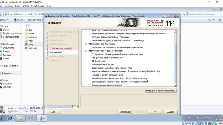Open the doc folder in Explorer

[29, 30]
